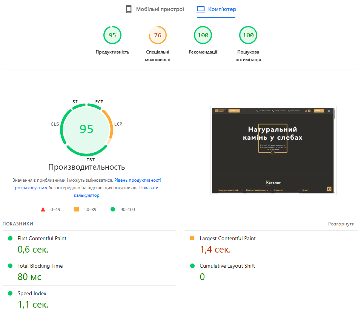
Task: Click the Каталог label in the screenshot
Action: coord(273,183)
